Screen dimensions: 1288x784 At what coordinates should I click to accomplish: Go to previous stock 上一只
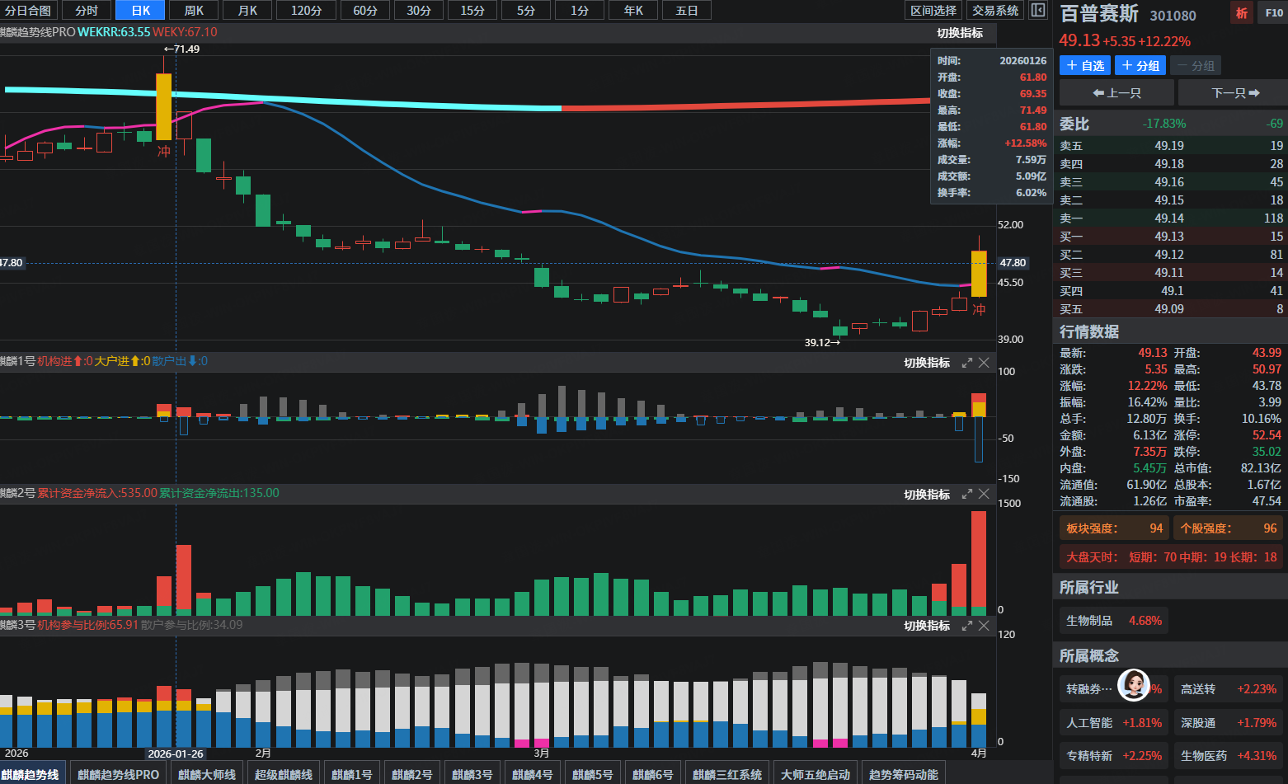click(x=1116, y=93)
